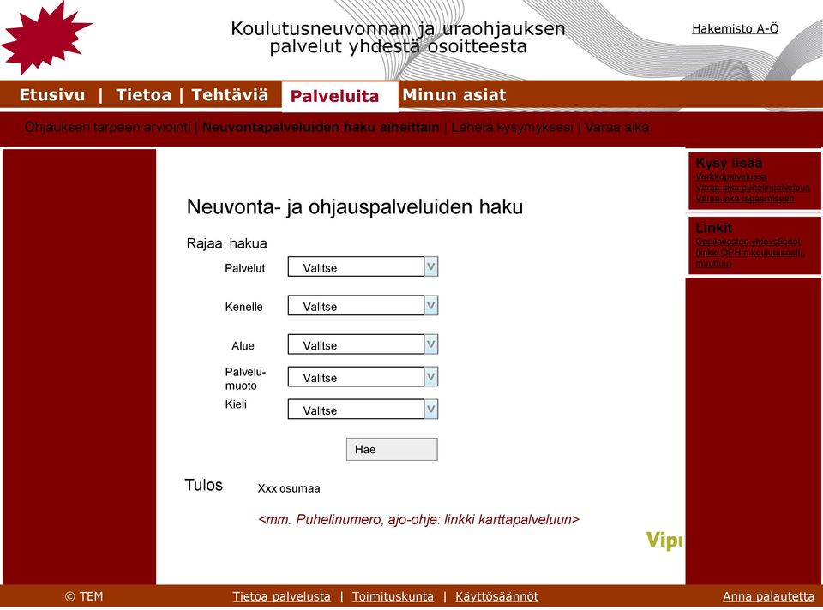Expand the Kenelle dropdown arrow
This screenshot has height=610, width=823.
431,305
